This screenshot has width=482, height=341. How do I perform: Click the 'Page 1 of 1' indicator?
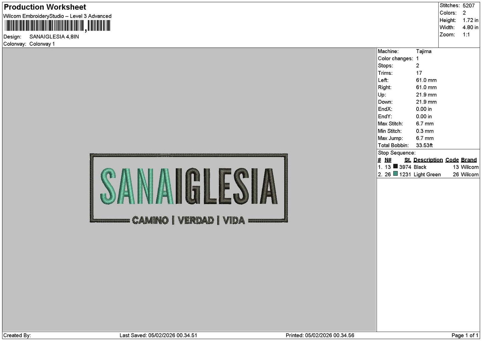[x=465, y=335]
